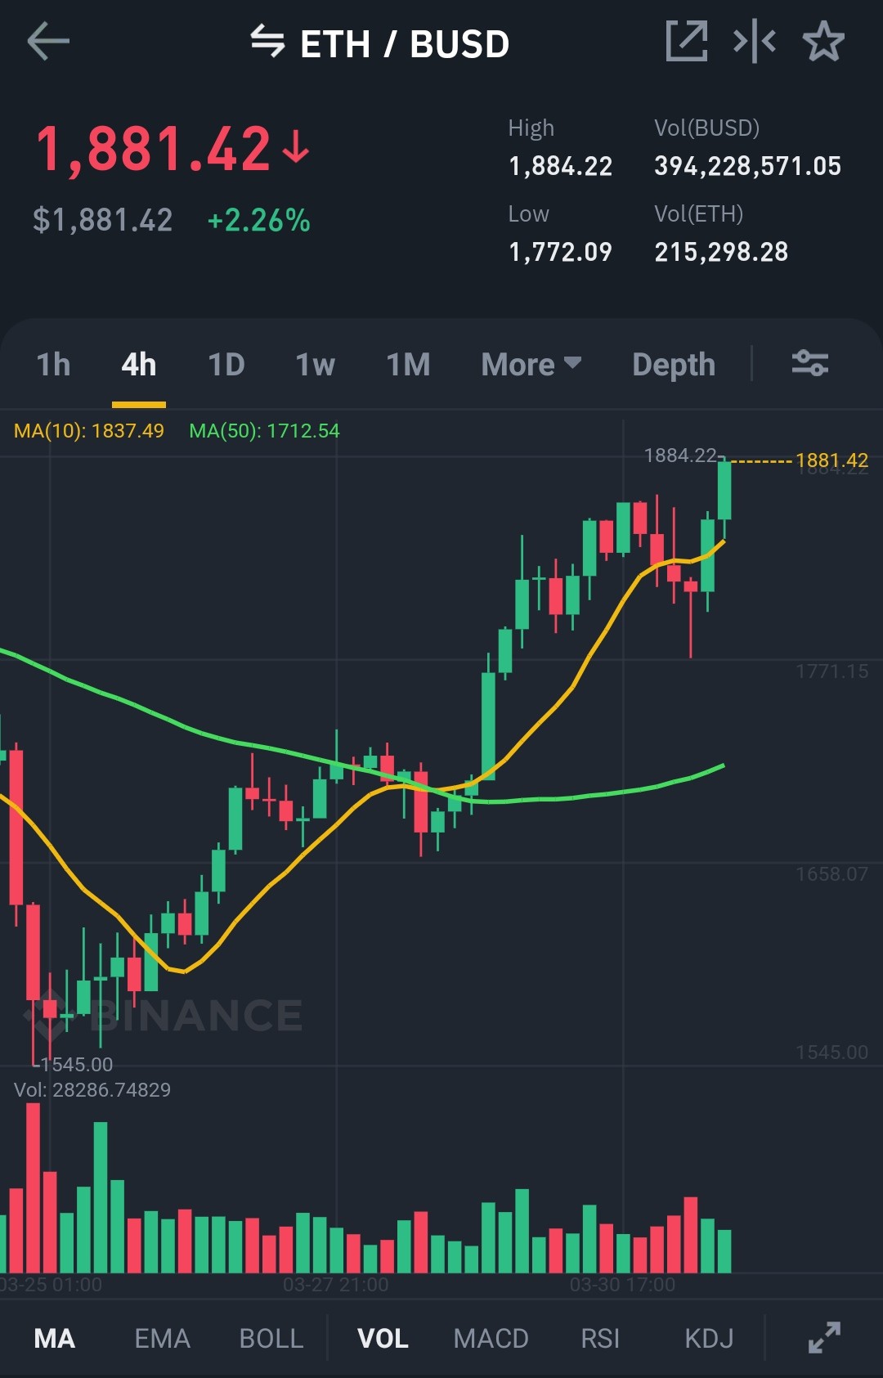Screen dimensions: 883x1378
Task: Switch to the 1h interval tab
Action: click(x=53, y=365)
